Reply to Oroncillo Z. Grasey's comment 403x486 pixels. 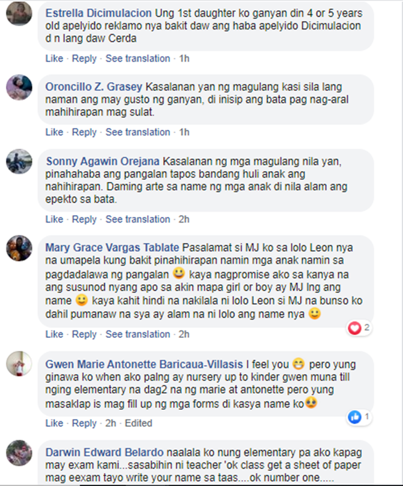point(84,132)
